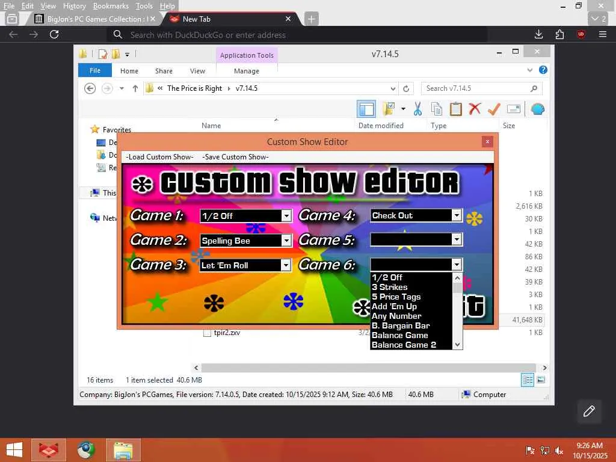The height and width of the screenshot is (462, 616).
Task: Open the address bar history dropdown
Action: 393,88
